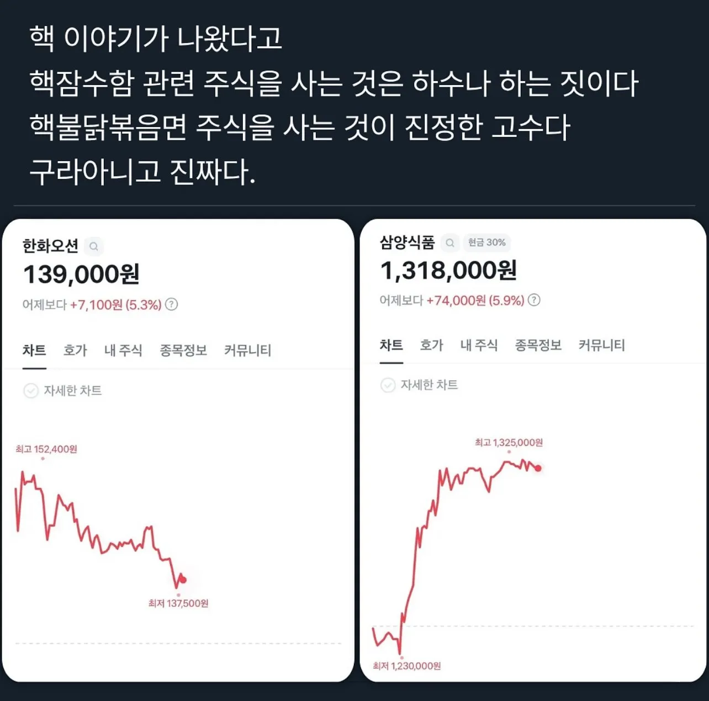Enable detailed chart view for 삼양식품
Screen dimensions: 709x701
[430, 385]
